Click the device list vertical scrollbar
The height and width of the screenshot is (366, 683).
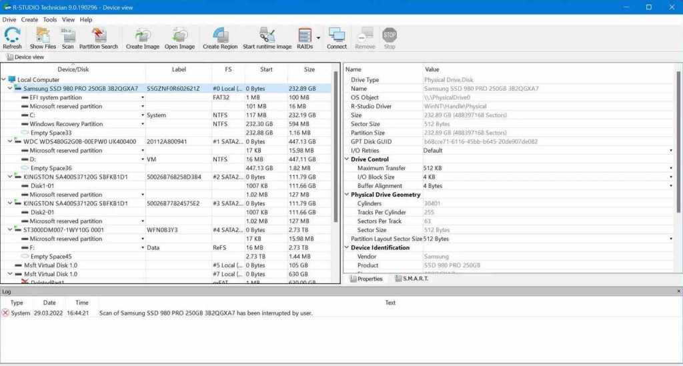335,146
